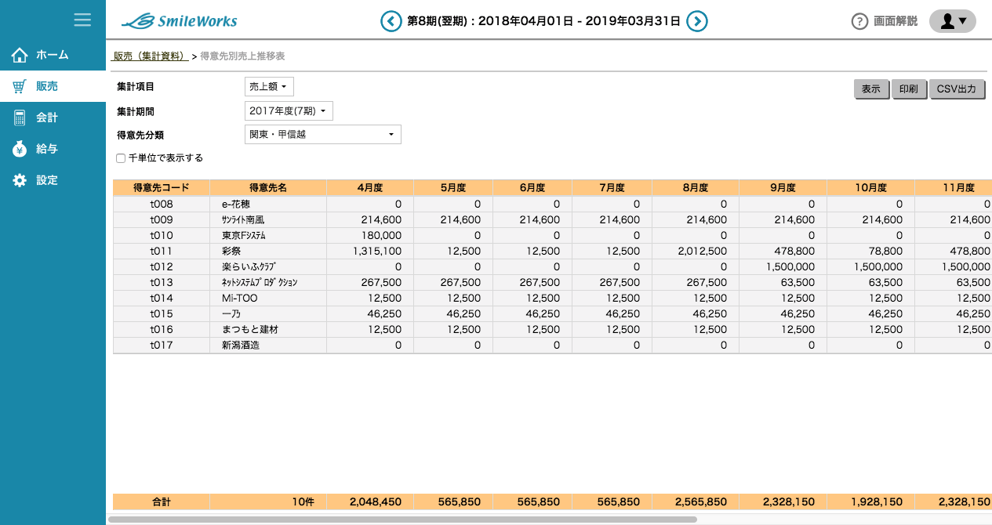Click the 印刷 button
Image resolution: width=992 pixels, height=525 pixels.
pyautogui.click(x=909, y=89)
